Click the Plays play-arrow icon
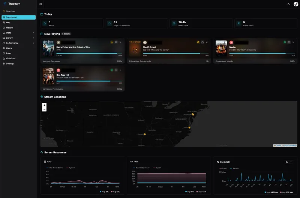300x198 pixels. [109, 24]
